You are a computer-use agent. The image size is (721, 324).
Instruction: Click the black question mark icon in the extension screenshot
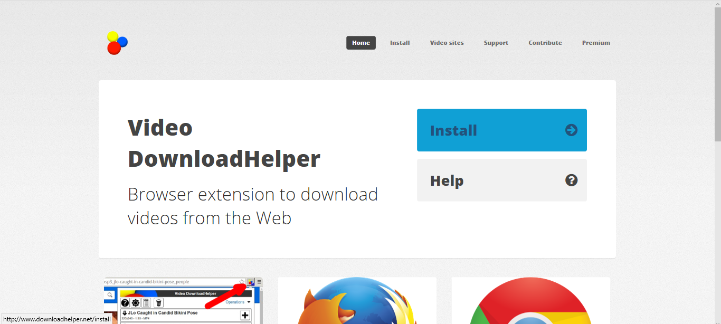(x=125, y=302)
